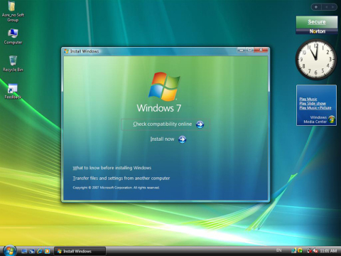
Task: Click the sidebar add gadgets plus button
Action: coord(316,7)
